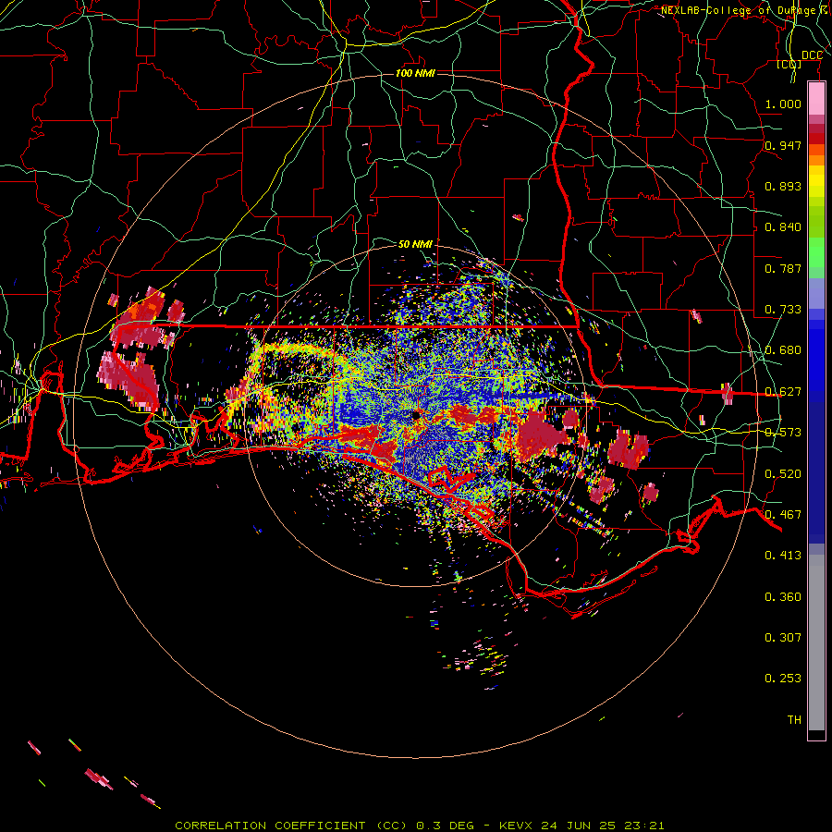Click the DCC label above the scale

click(x=812, y=55)
